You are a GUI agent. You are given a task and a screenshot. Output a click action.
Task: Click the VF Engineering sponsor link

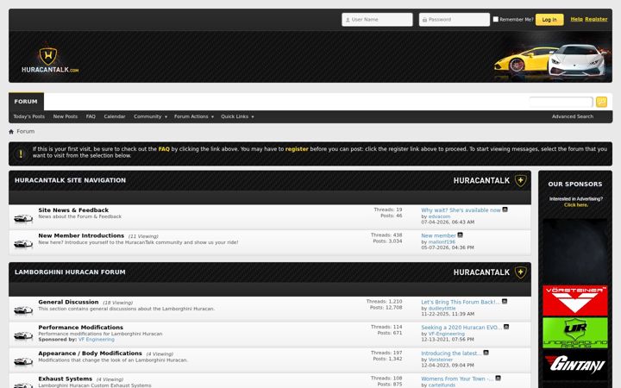pyautogui.click(x=97, y=340)
